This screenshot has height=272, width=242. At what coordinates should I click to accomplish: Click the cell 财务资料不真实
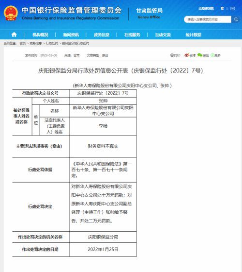103,146
